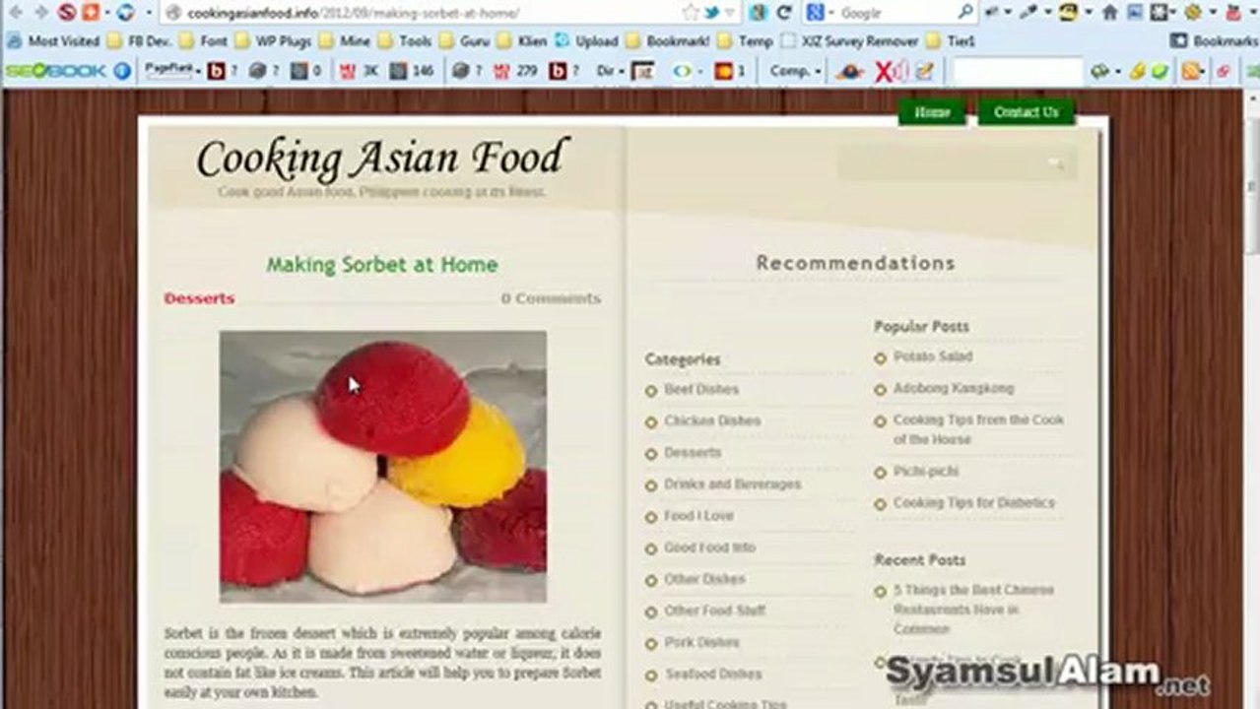Open the FB Dev. bookmark folder
Screen dimensions: 1260x709
pos(140,41)
